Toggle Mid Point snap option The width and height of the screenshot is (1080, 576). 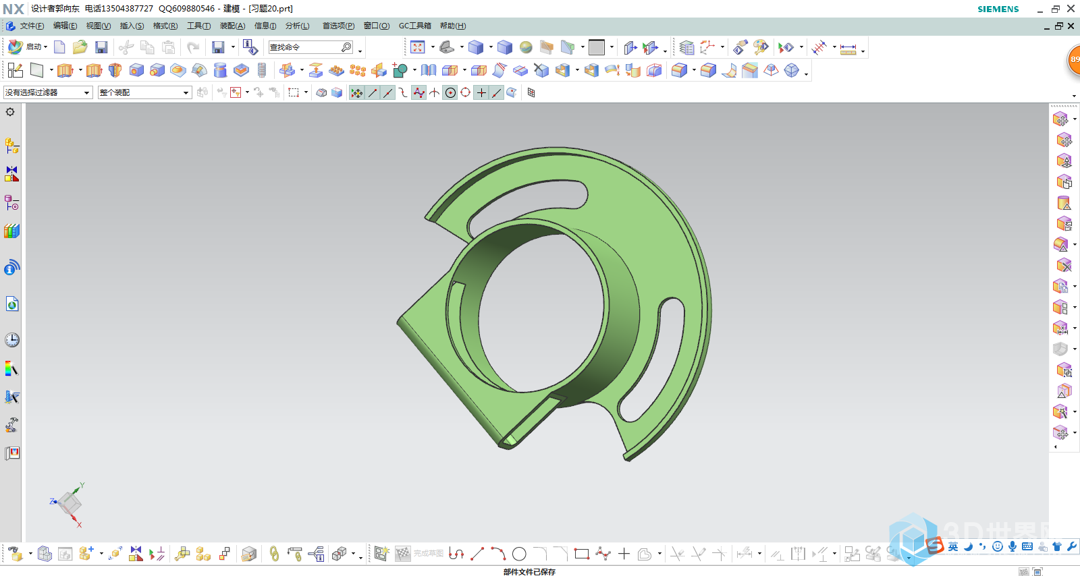[x=388, y=93]
